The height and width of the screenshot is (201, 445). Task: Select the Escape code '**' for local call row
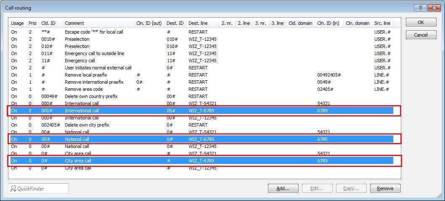click(98, 32)
